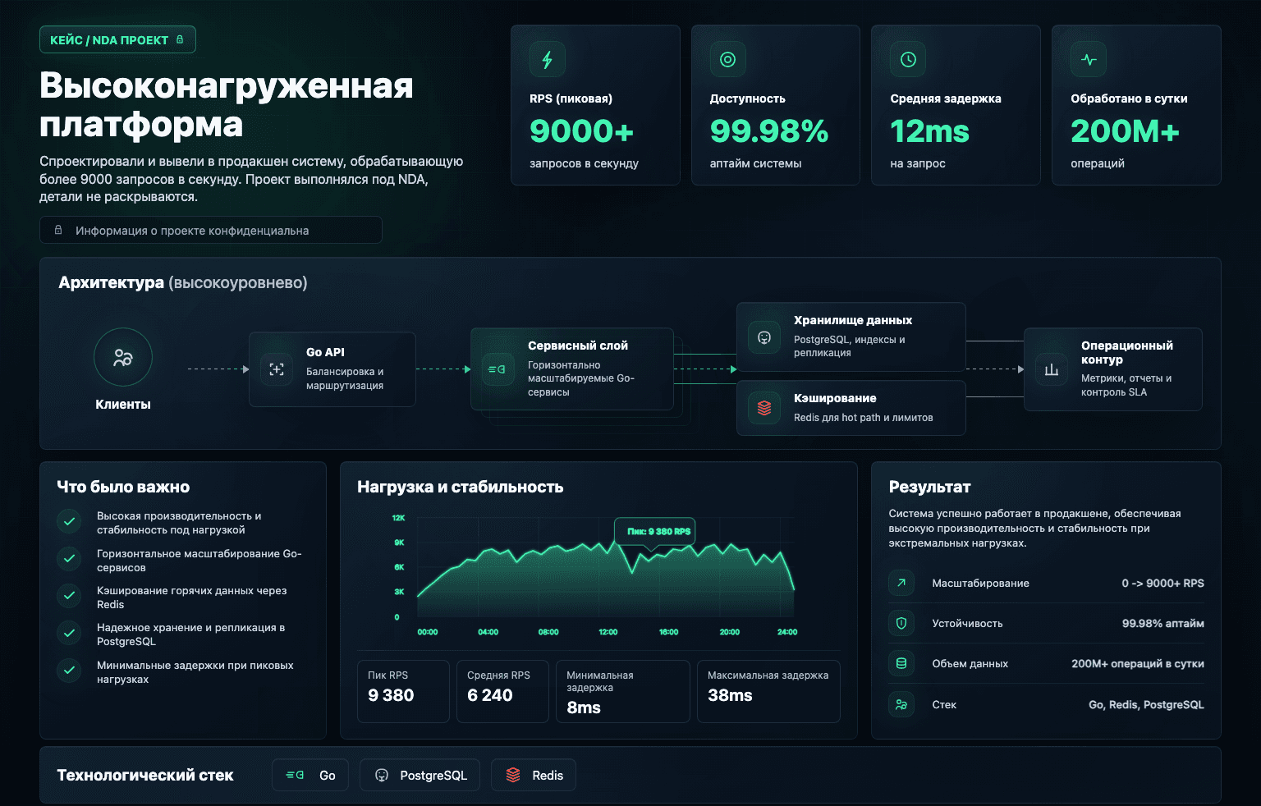
Task: Click the 0 -> 9000+ RPS value
Action: (1163, 583)
